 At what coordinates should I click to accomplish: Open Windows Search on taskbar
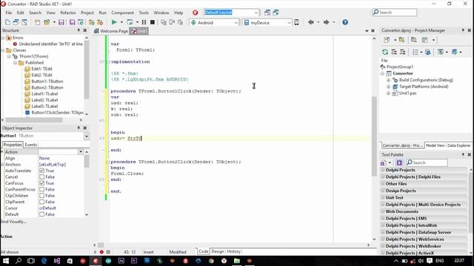(x=19, y=261)
